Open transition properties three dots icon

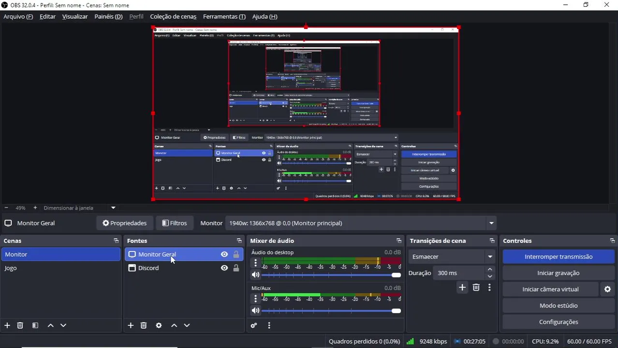tap(489, 287)
